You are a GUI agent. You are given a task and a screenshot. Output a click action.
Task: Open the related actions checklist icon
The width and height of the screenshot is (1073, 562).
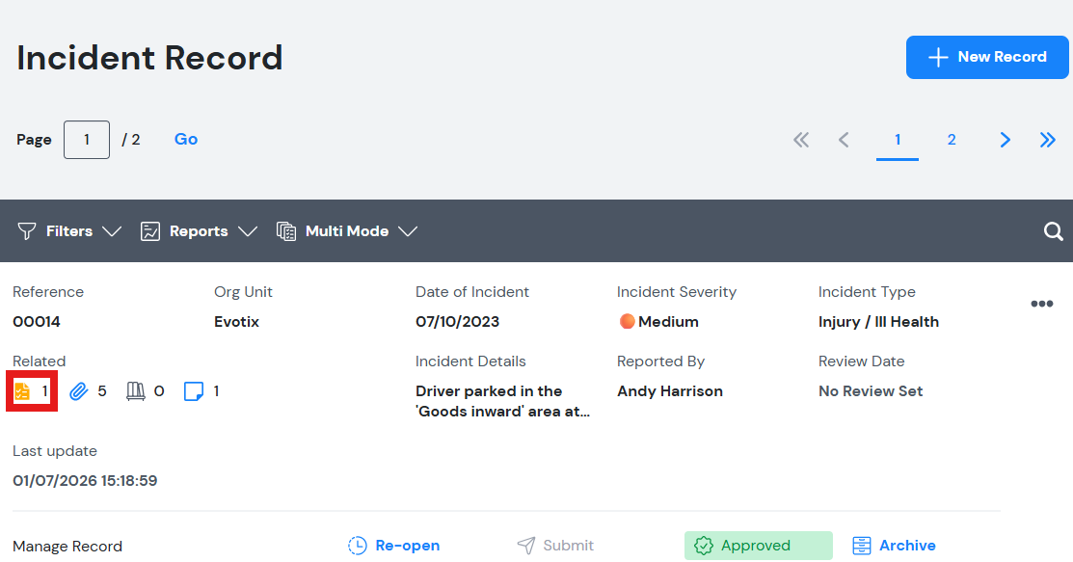point(22,391)
